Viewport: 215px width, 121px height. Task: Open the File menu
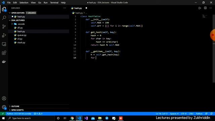[x=9, y=3]
